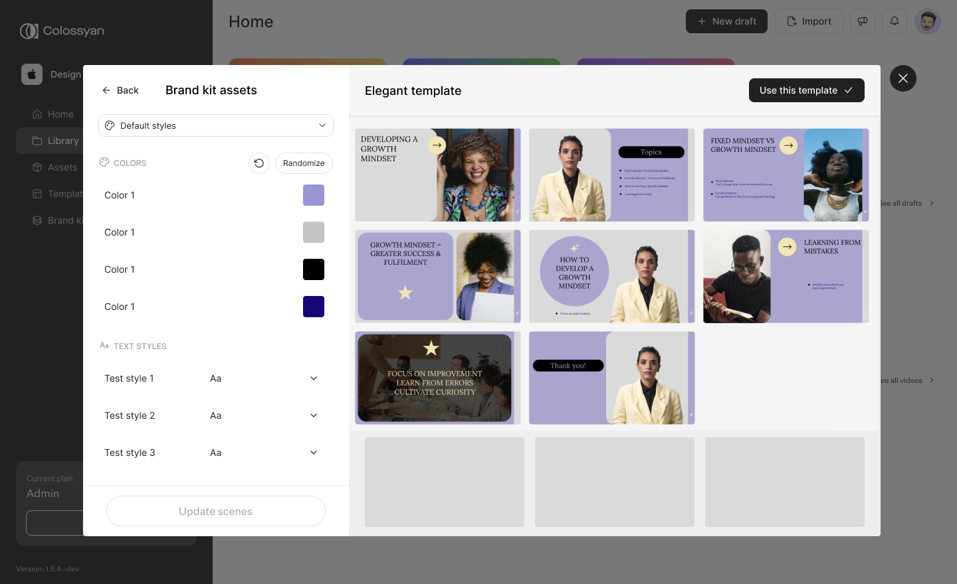Click the Templates icon in sidebar
The image size is (957, 584).
37,194
